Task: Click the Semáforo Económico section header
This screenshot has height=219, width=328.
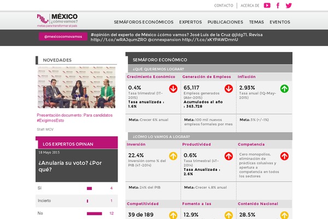Action: click(x=210, y=60)
